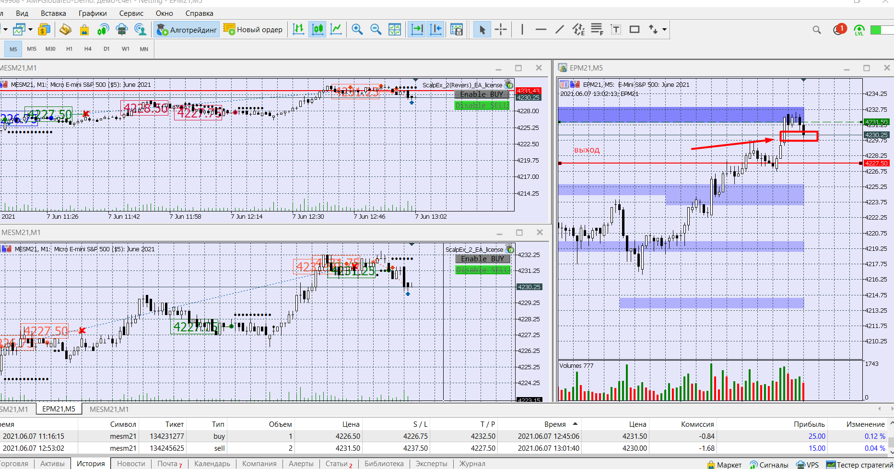Viewport: 894px width, 469px height.
Task: Open the Активы terminal tab
Action: tap(52, 464)
